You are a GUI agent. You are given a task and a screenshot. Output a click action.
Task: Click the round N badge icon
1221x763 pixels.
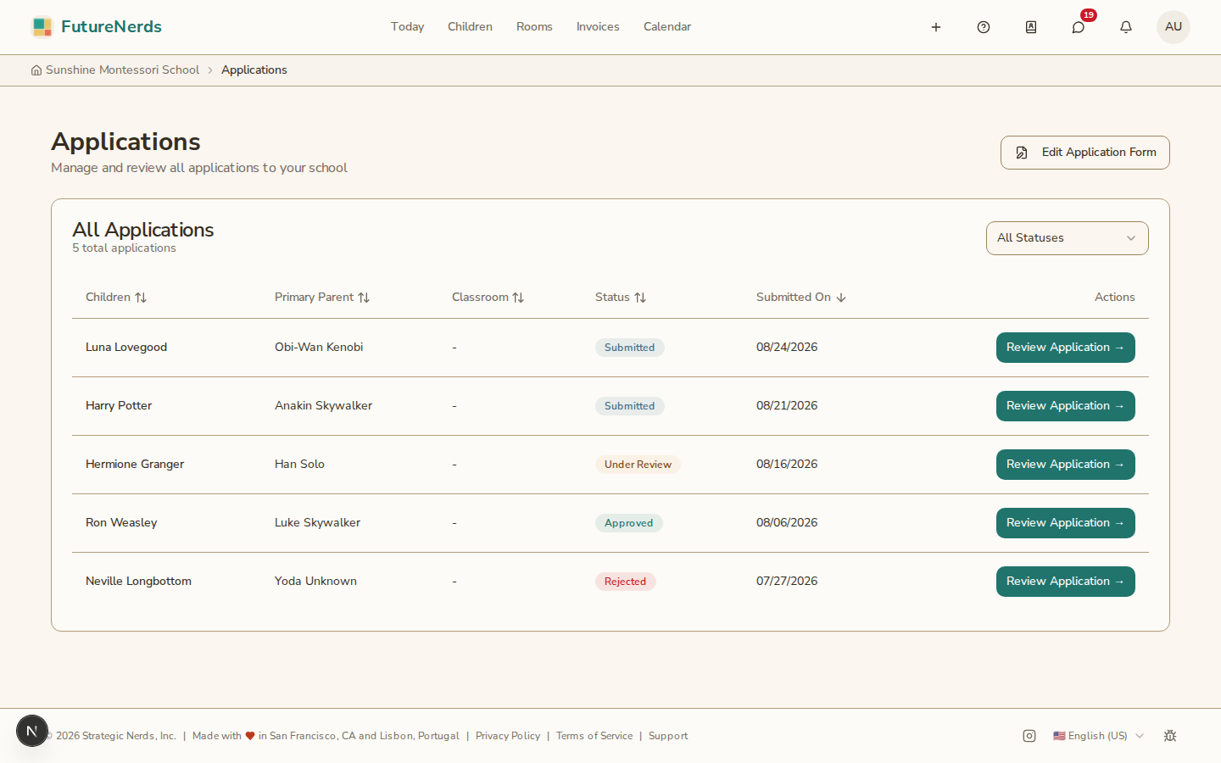pyautogui.click(x=32, y=731)
